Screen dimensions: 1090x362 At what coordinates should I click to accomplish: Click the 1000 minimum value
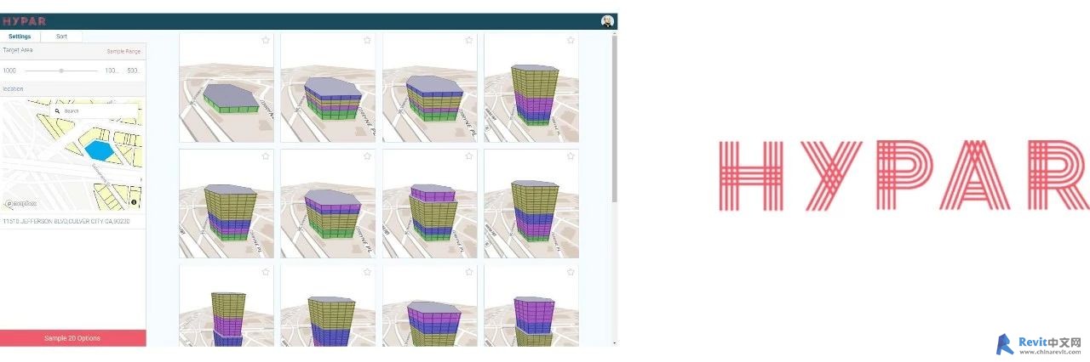pyautogui.click(x=10, y=71)
